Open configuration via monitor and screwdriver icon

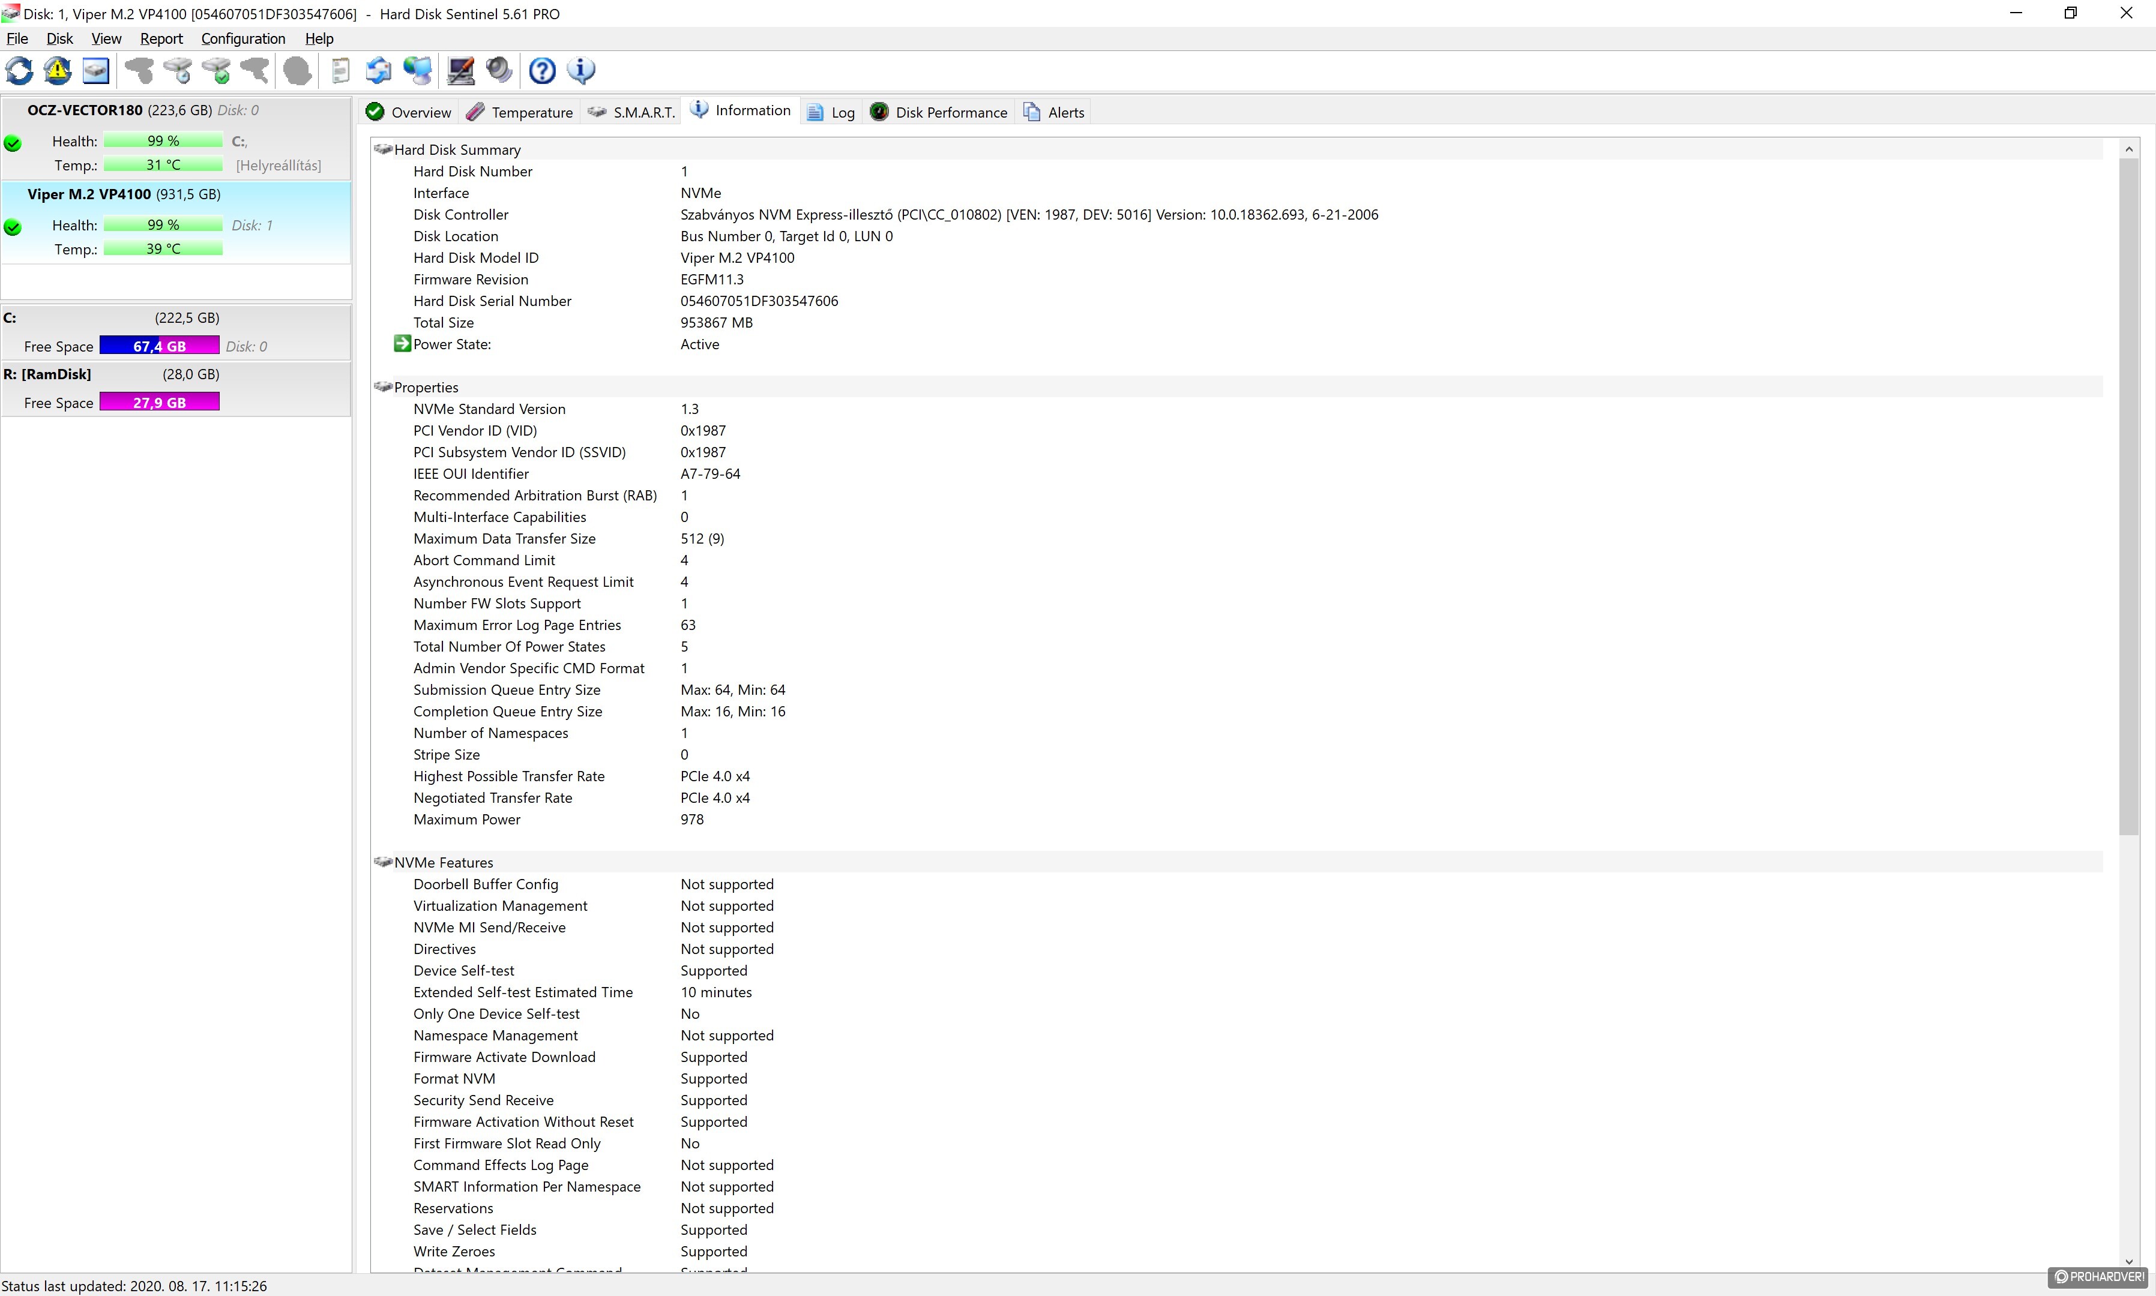(x=460, y=71)
